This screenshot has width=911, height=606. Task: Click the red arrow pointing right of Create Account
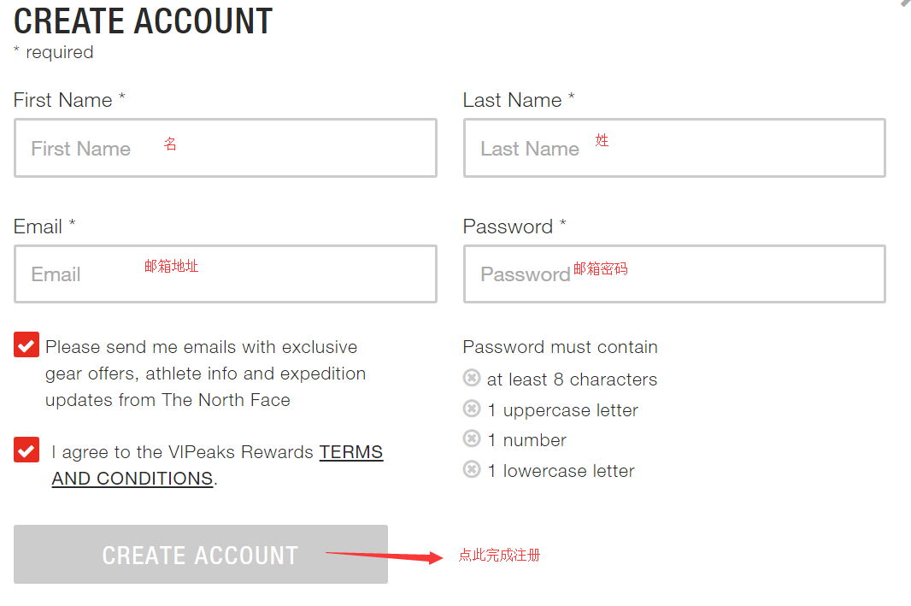(383, 556)
